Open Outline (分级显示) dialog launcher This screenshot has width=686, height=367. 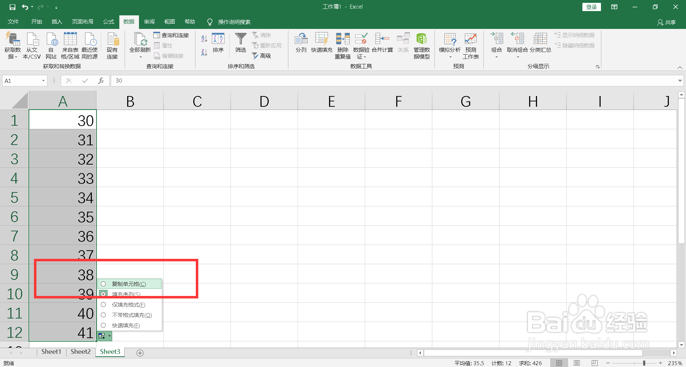click(x=597, y=67)
